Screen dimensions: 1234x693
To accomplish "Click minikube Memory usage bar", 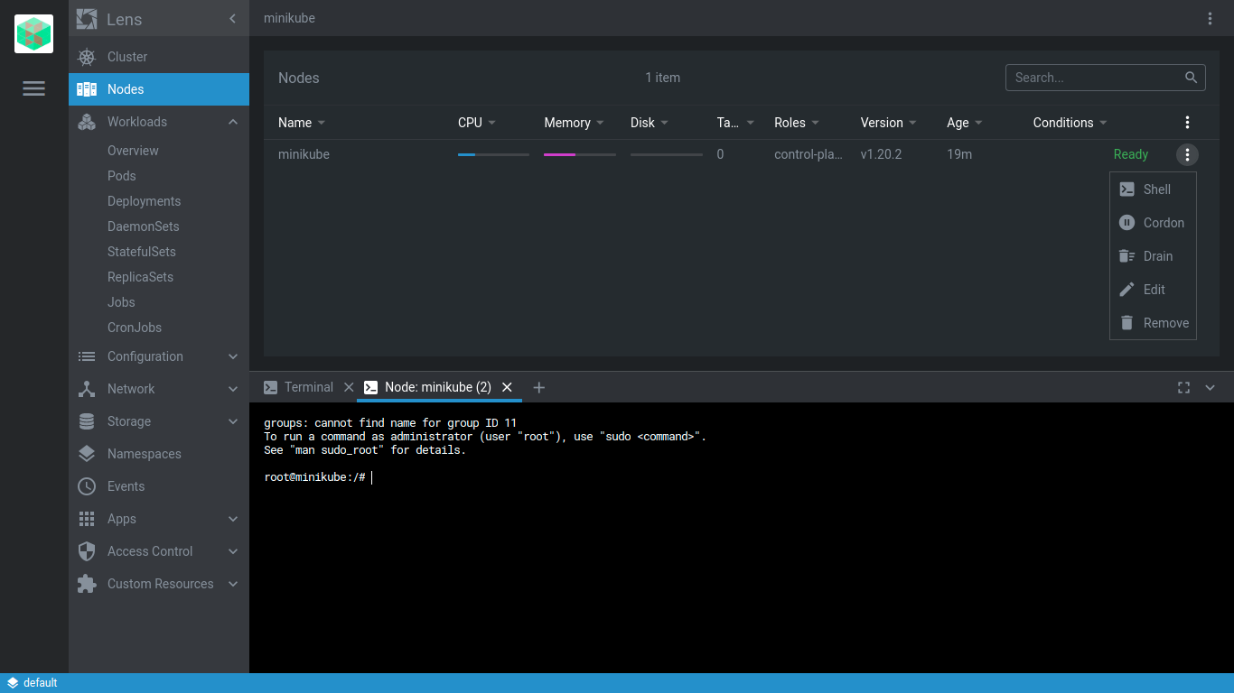I will [580, 155].
